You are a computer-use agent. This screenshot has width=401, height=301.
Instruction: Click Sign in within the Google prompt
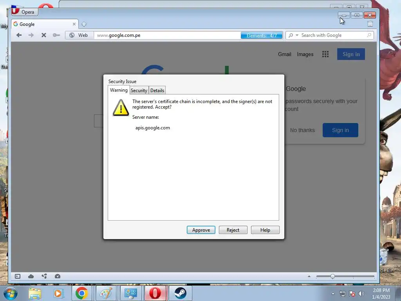(340, 130)
